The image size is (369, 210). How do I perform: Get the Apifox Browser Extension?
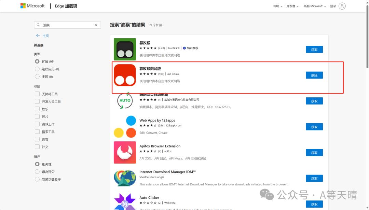[314, 153]
